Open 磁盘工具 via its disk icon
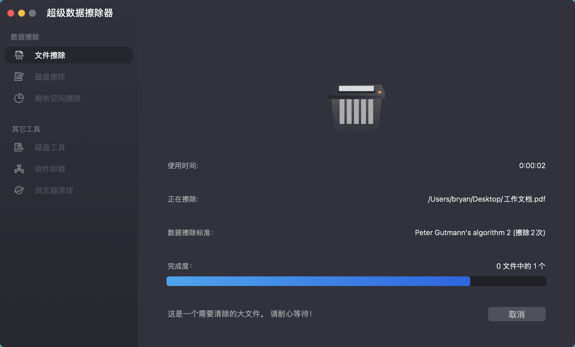Image resolution: width=575 pixels, height=347 pixels. (19, 147)
